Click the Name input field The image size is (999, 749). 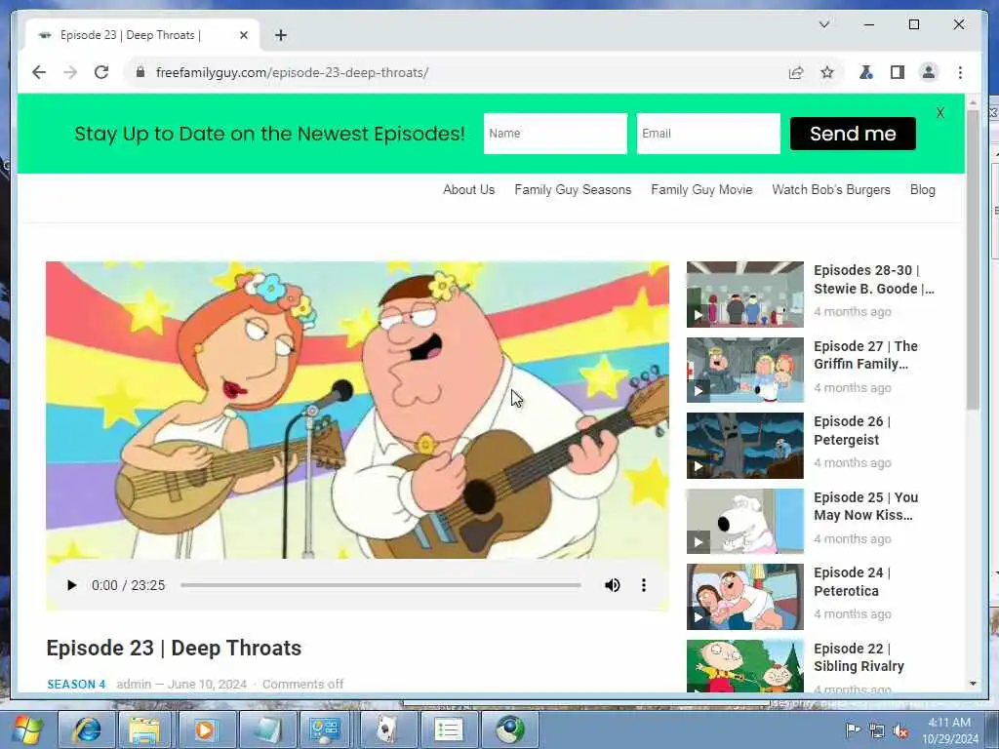(x=555, y=134)
